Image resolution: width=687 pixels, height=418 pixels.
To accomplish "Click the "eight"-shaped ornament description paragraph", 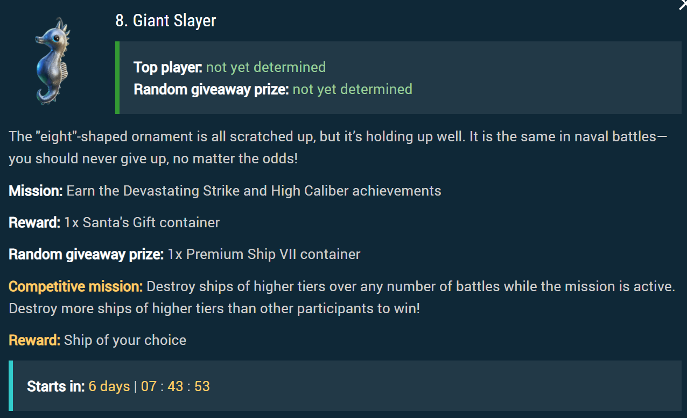I will coord(338,148).
